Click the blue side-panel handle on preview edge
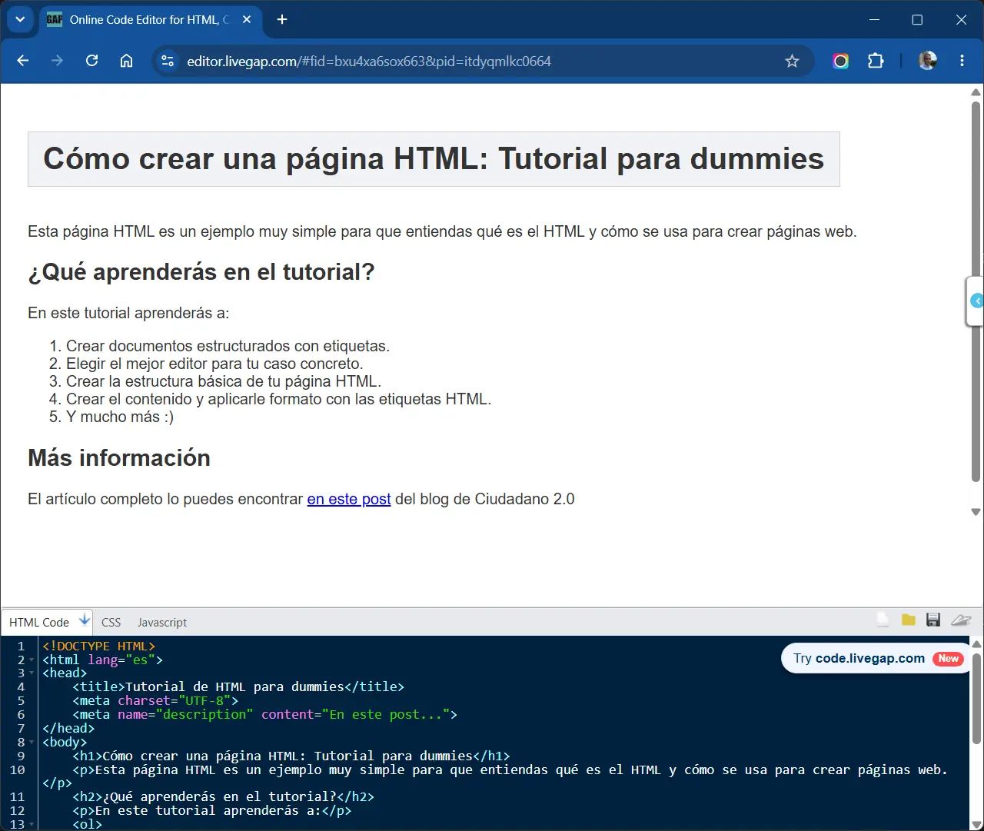 pyautogui.click(x=976, y=301)
